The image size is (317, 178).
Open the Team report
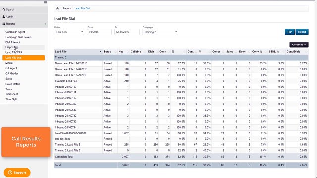tap(9, 89)
